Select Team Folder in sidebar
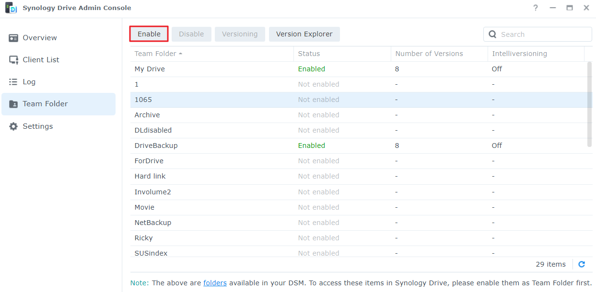The image size is (596, 292). pyautogui.click(x=58, y=104)
